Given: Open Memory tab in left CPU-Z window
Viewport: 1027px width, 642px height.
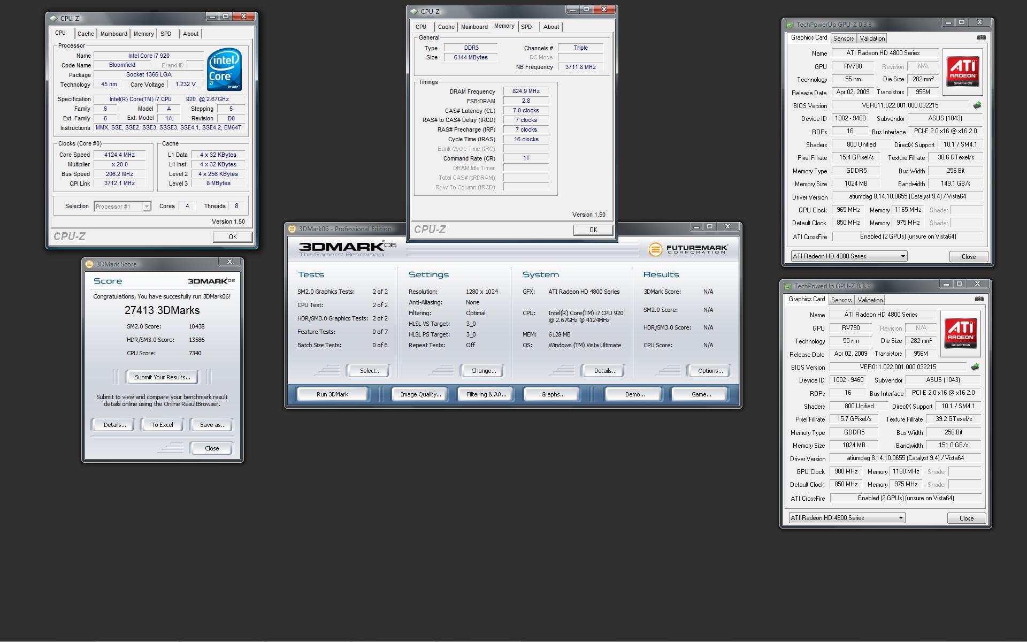Looking at the screenshot, I should [x=143, y=34].
